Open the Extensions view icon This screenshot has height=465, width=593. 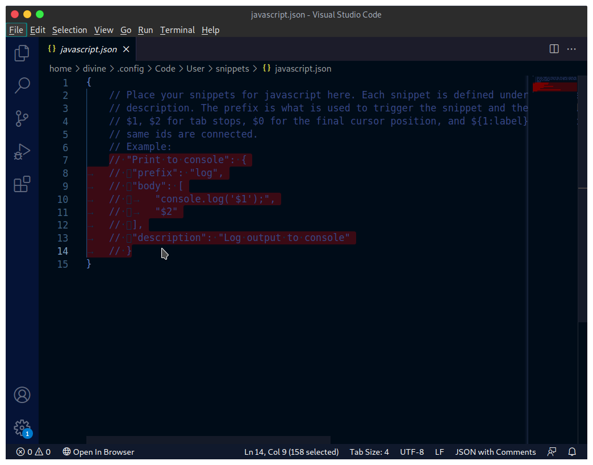coord(22,184)
